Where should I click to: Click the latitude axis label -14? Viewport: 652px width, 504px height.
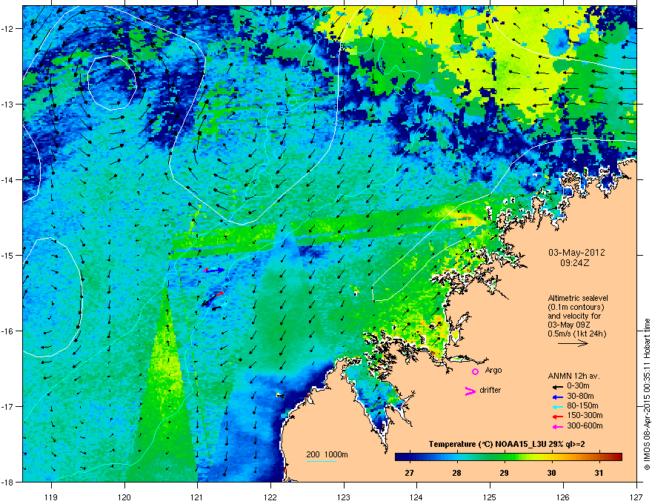tap(7, 179)
